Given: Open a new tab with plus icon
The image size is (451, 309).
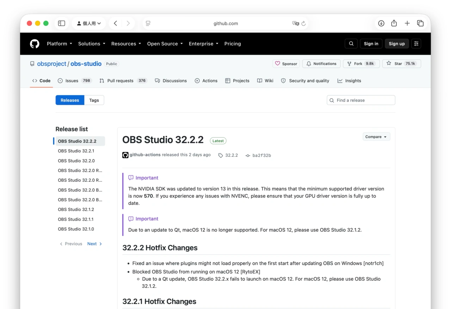Looking at the screenshot, I should 407,23.
